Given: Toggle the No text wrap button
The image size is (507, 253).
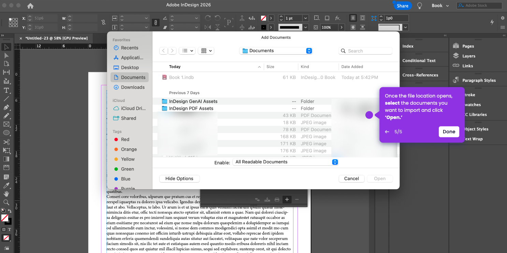Looking at the screenshot, I should (353, 18).
